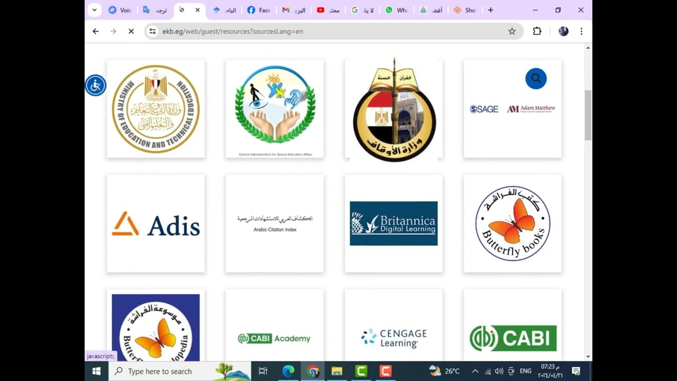Image resolution: width=677 pixels, height=381 pixels.
Task: Open the Ministry of Education and Technical Education card
Action: tap(155, 108)
